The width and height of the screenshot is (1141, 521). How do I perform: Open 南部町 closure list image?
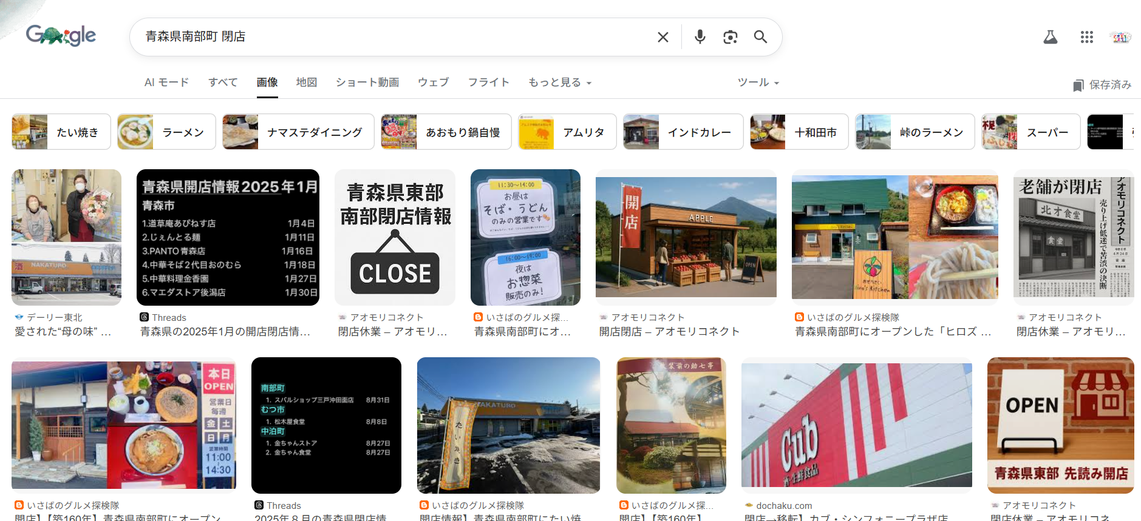[x=326, y=425]
